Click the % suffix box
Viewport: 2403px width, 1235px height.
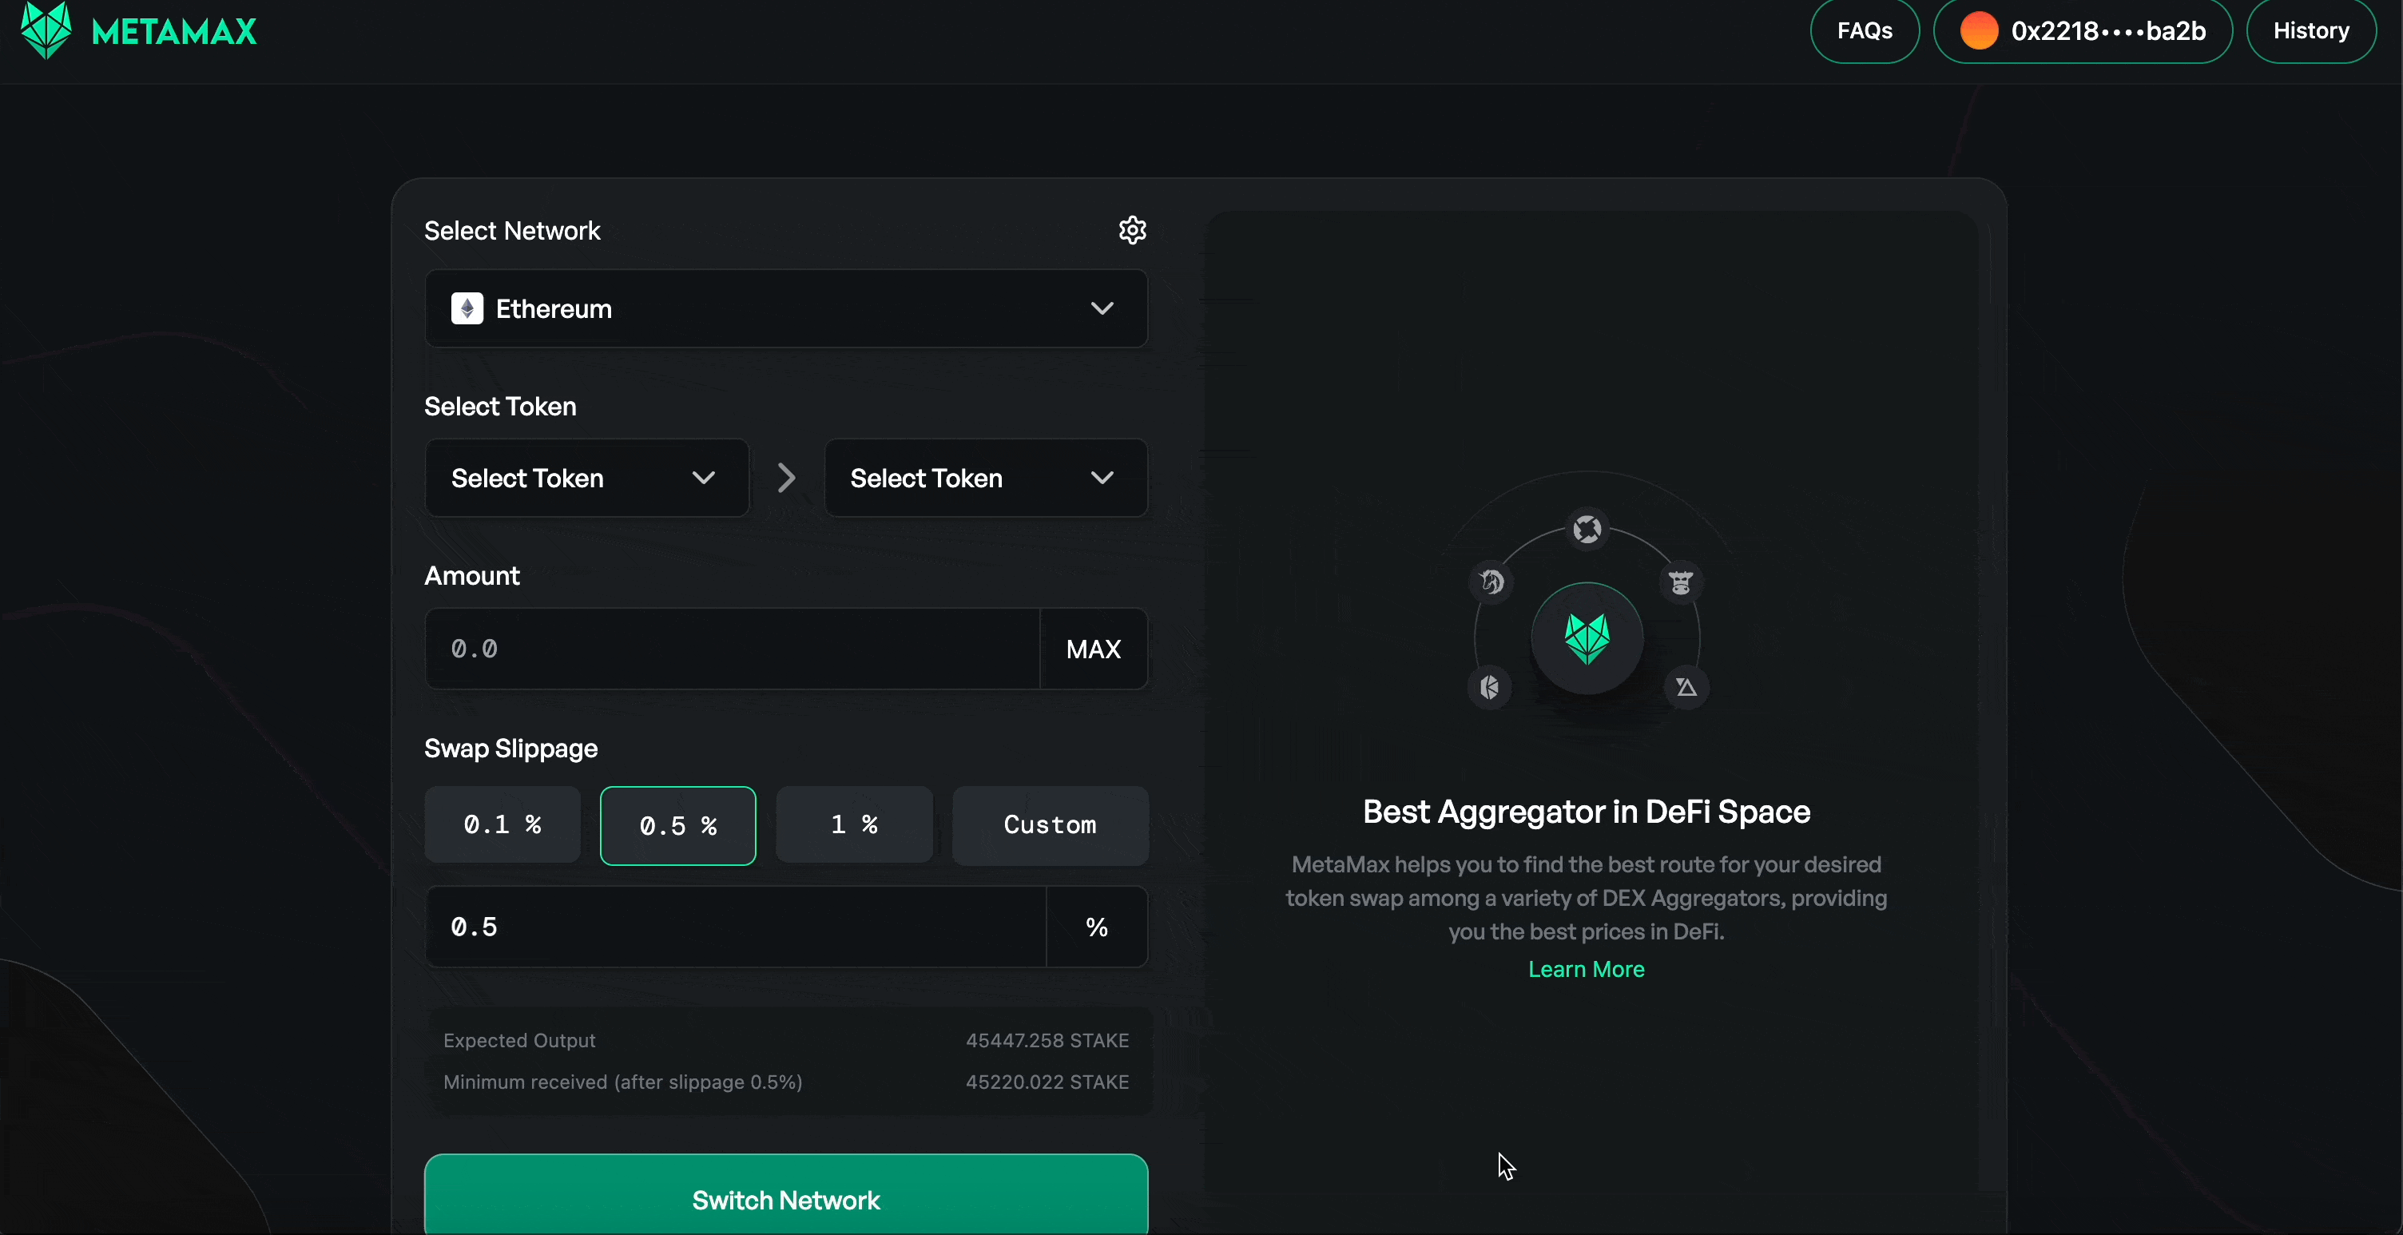tap(1097, 927)
